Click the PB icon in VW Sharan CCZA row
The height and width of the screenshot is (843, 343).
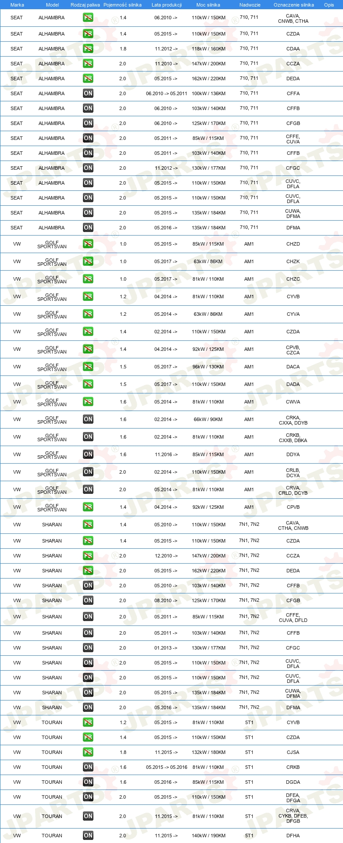click(x=88, y=556)
